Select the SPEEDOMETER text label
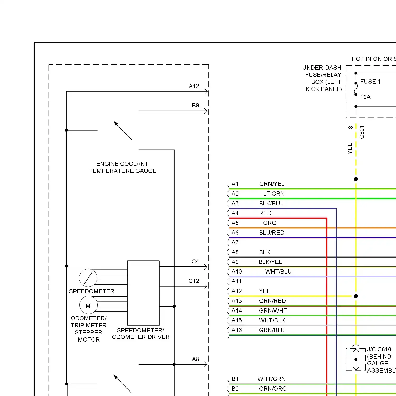 91,291
